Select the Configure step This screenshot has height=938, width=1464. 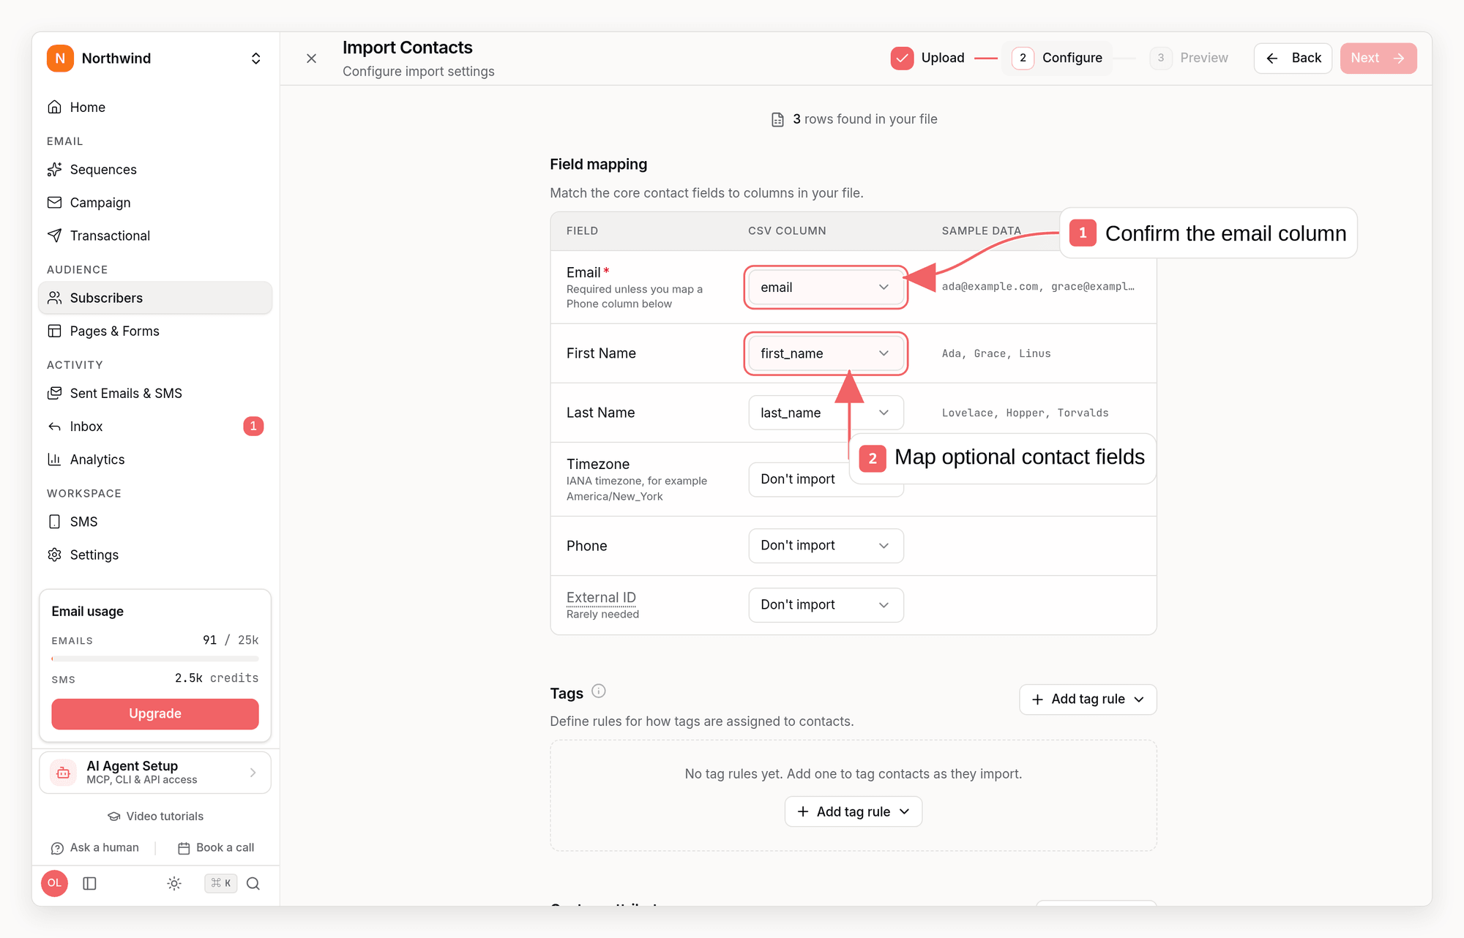point(1056,58)
